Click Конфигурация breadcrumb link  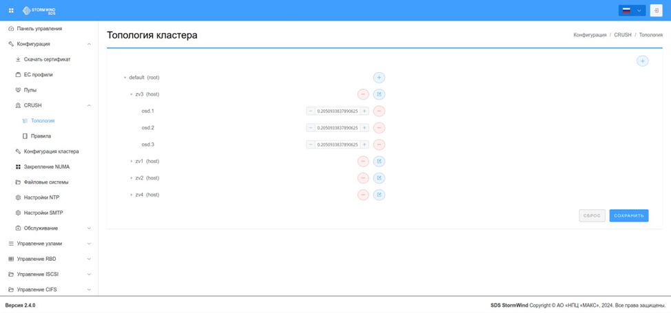590,35
